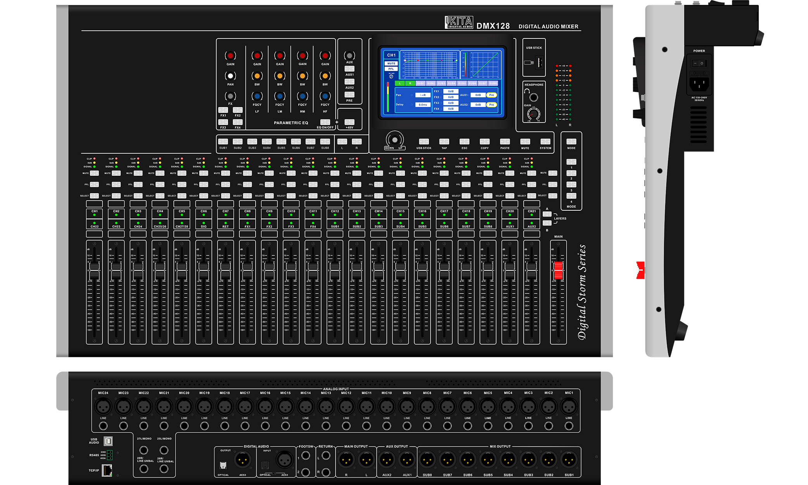This screenshot has height=485, width=808.
Task: Select the L tab on the display
Action: tap(400, 83)
